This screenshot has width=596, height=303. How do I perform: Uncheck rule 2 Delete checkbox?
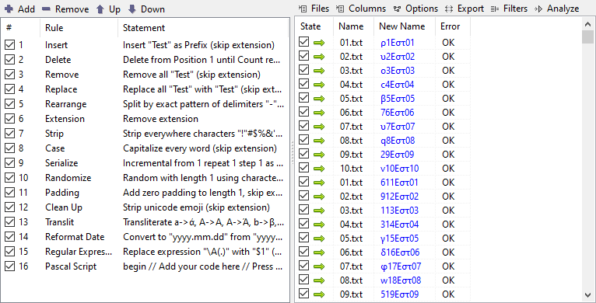(9, 60)
